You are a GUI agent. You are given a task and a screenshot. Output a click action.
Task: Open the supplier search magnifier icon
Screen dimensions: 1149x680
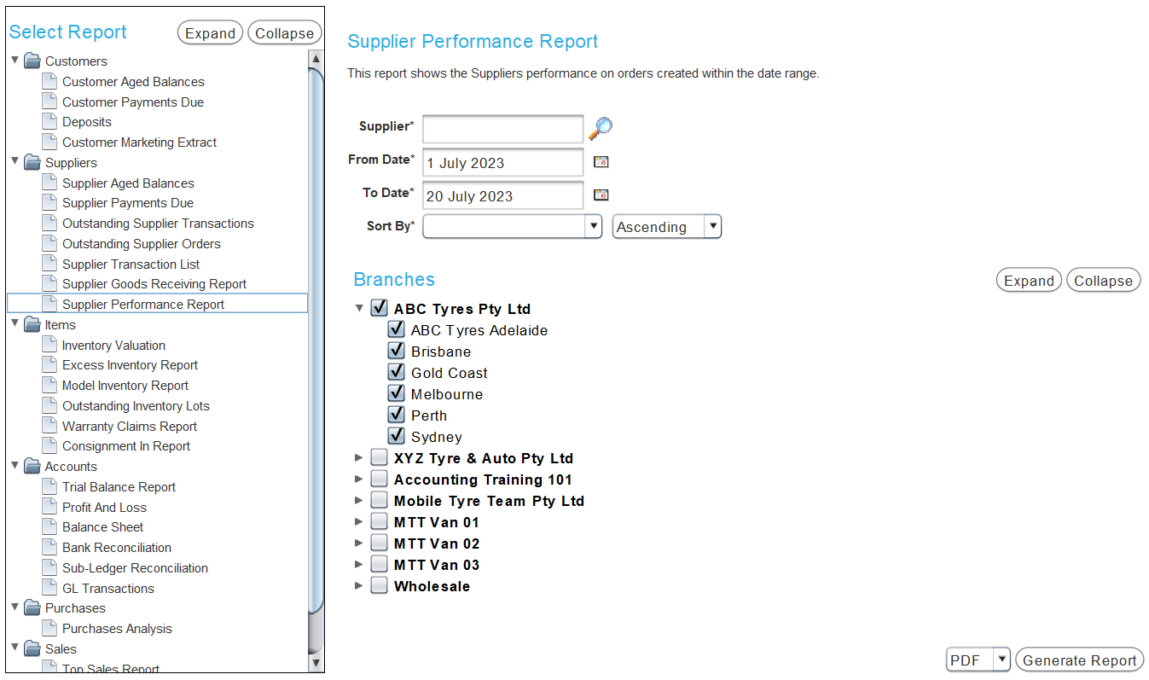tap(601, 129)
